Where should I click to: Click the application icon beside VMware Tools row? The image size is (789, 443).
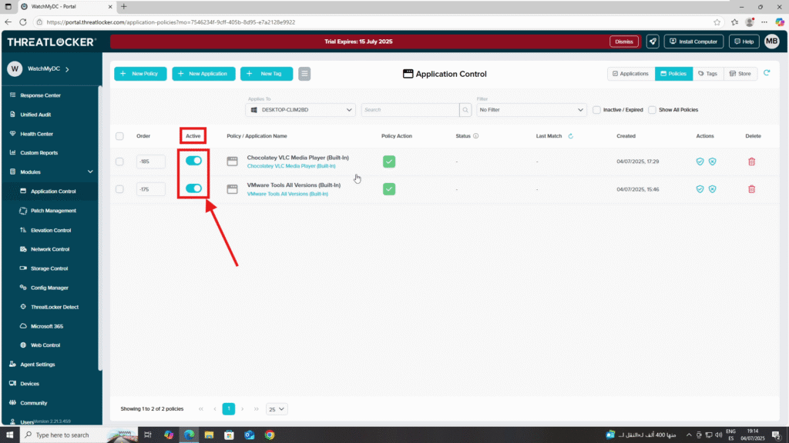(x=232, y=189)
